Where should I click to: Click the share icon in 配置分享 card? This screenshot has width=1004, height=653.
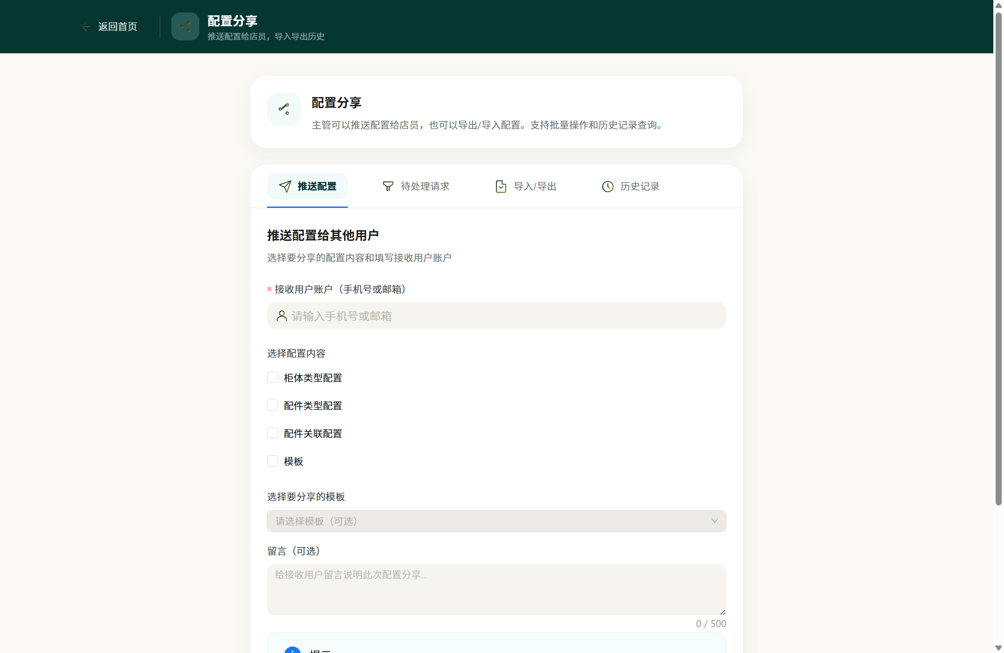(x=284, y=109)
